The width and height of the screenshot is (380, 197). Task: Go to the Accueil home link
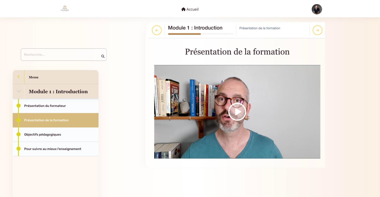tap(190, 9)
